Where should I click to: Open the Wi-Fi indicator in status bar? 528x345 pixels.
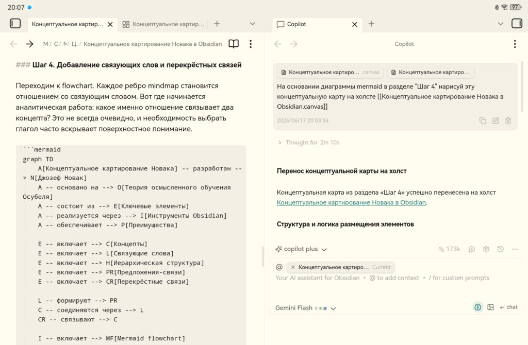coord(504,7)
